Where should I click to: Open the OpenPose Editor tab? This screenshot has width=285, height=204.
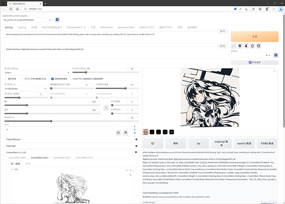click(x=126, y=27)
